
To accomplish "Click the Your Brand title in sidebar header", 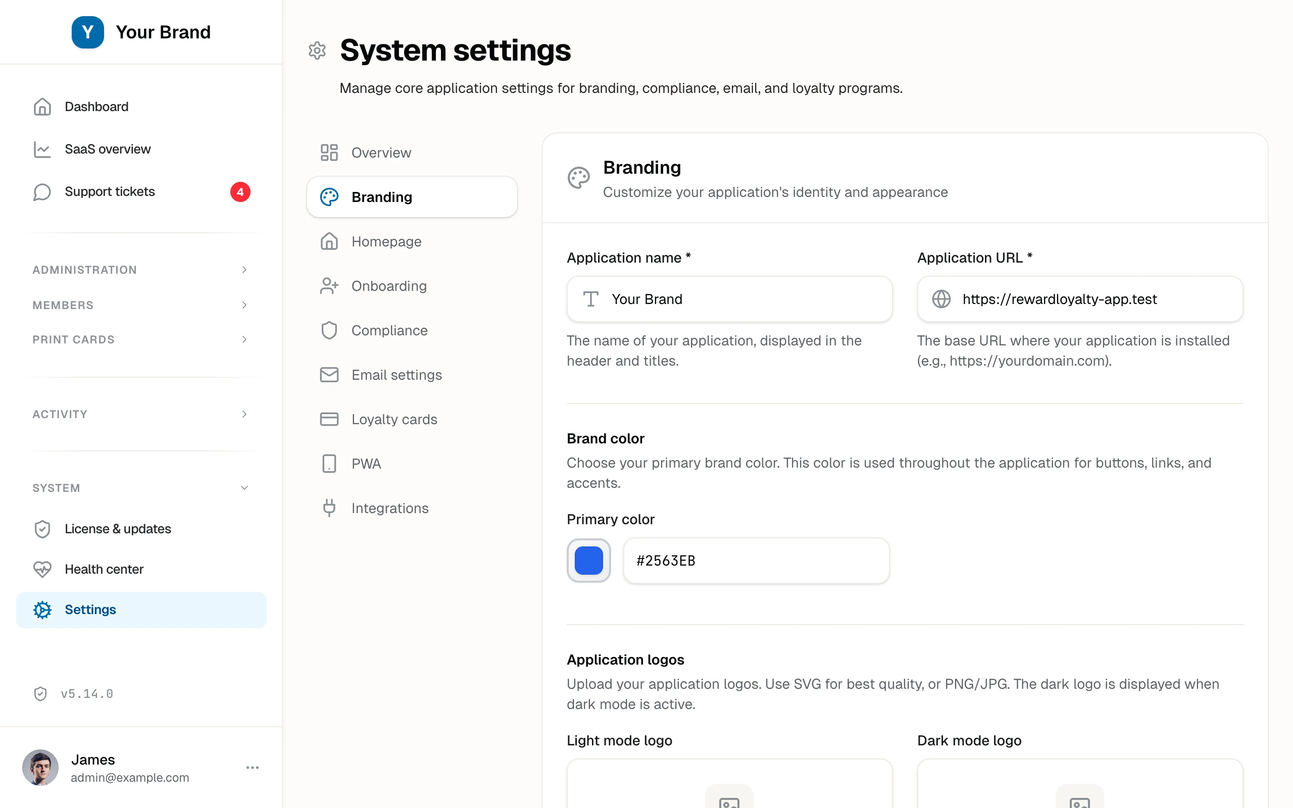I will coord(164,32).
